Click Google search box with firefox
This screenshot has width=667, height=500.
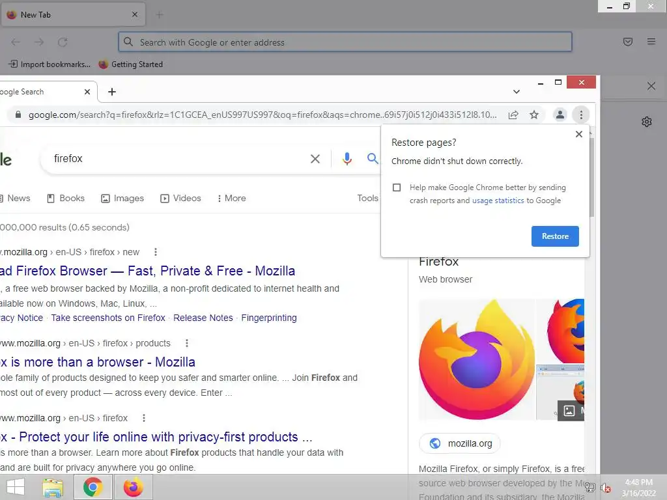[178, 159]
